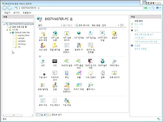Open .NET 오류 페이지 icon in ASP.NET group
The width and height of the screenshot is (163, 122).
point(67,36)
